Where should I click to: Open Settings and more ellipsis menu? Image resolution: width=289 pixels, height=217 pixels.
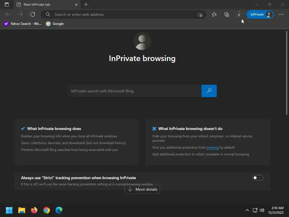tap(281, 14)
